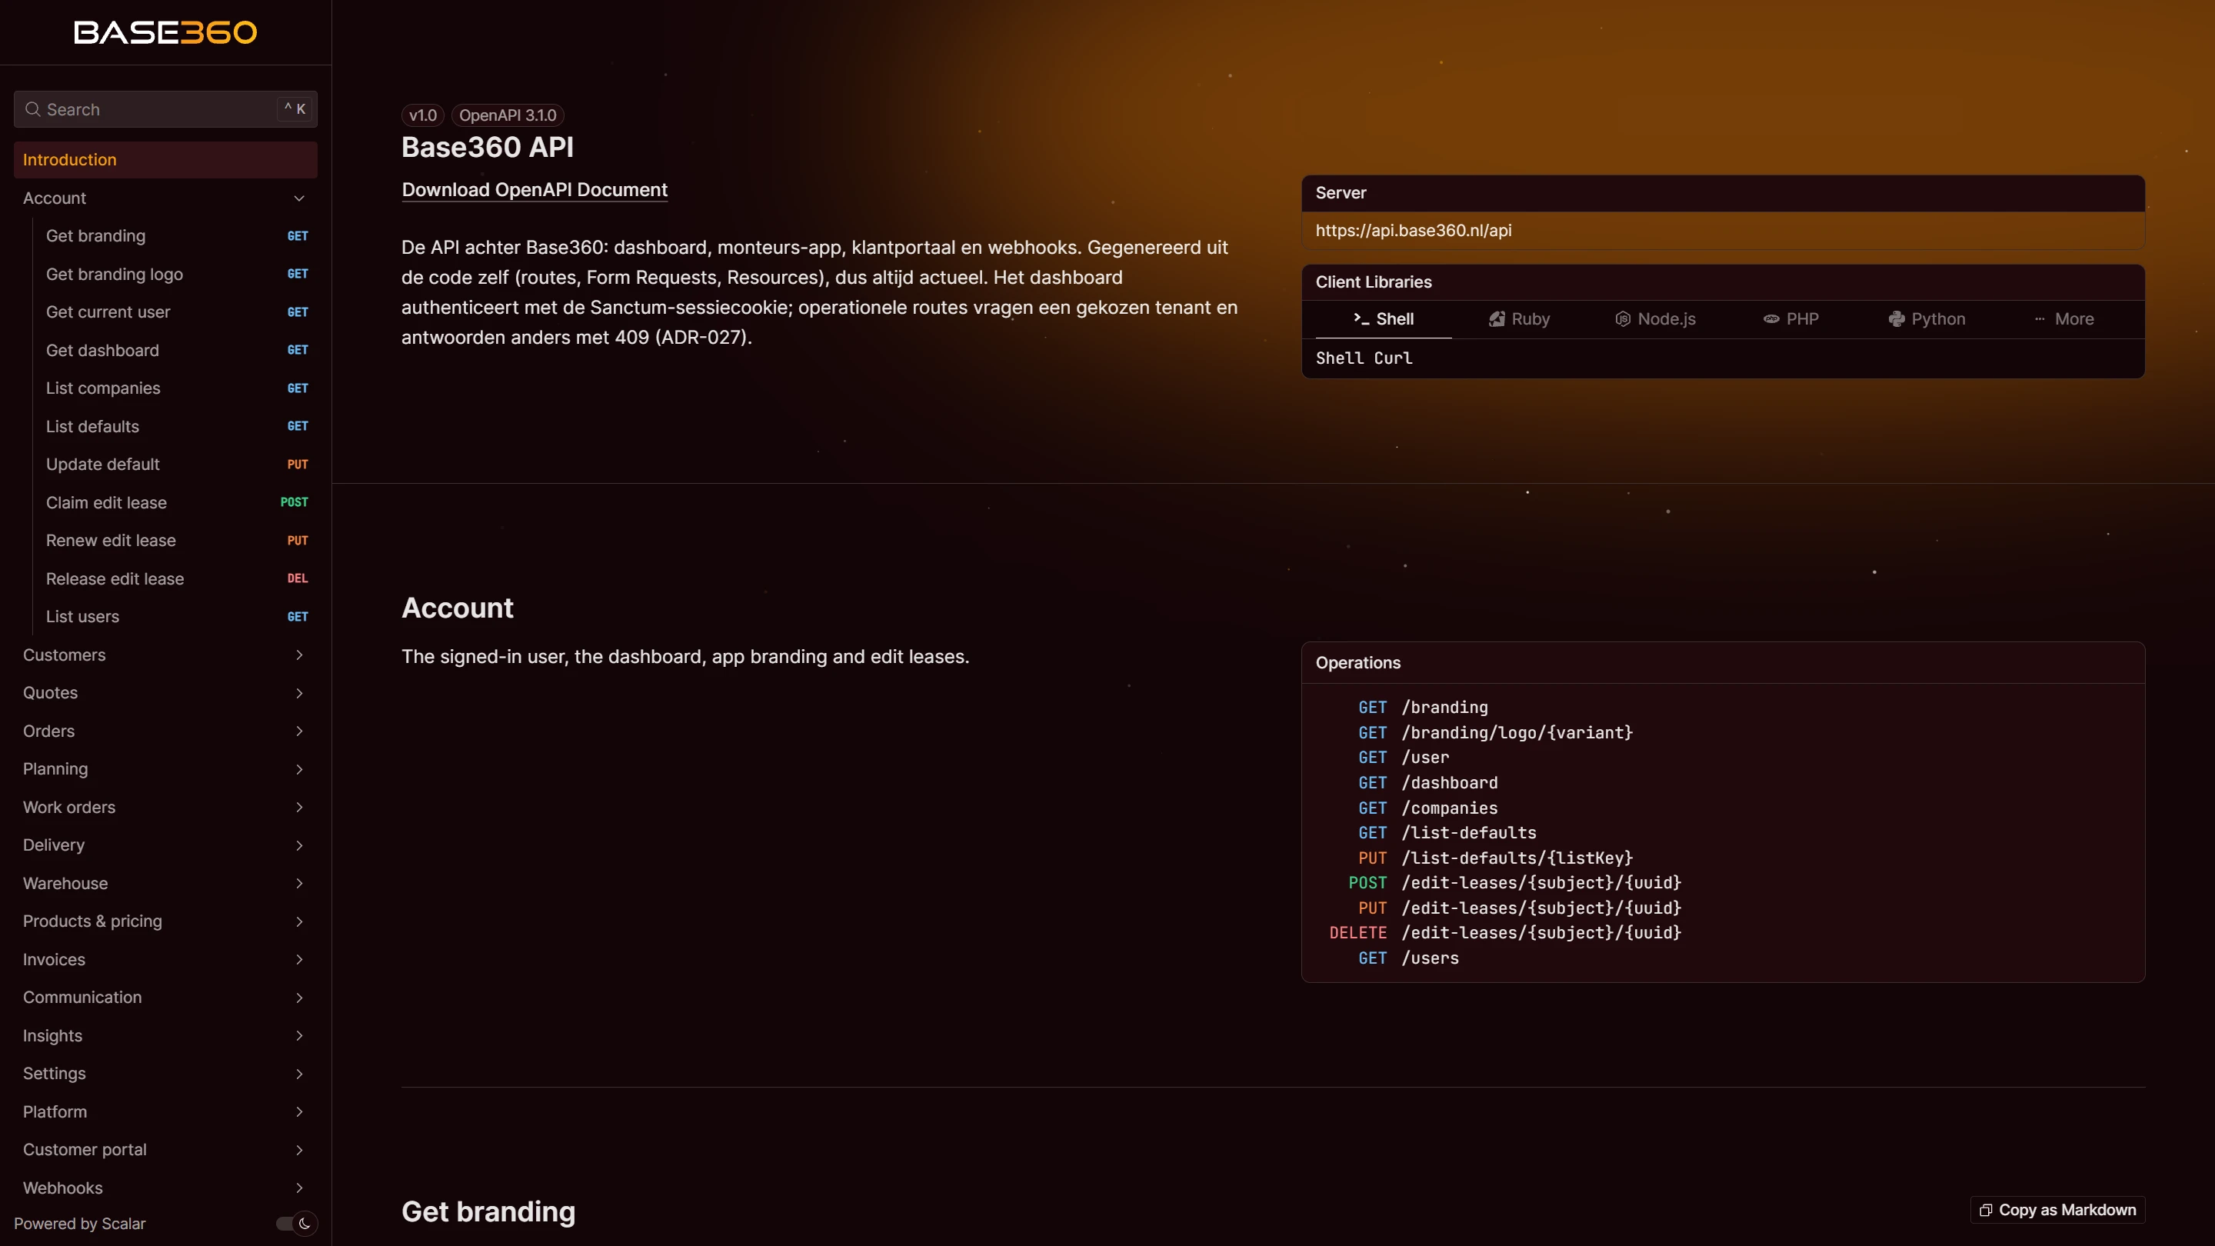Screen dimensions: 2215x1246
Task: Click GET /users in Operations list
Action: point(1408,958)
